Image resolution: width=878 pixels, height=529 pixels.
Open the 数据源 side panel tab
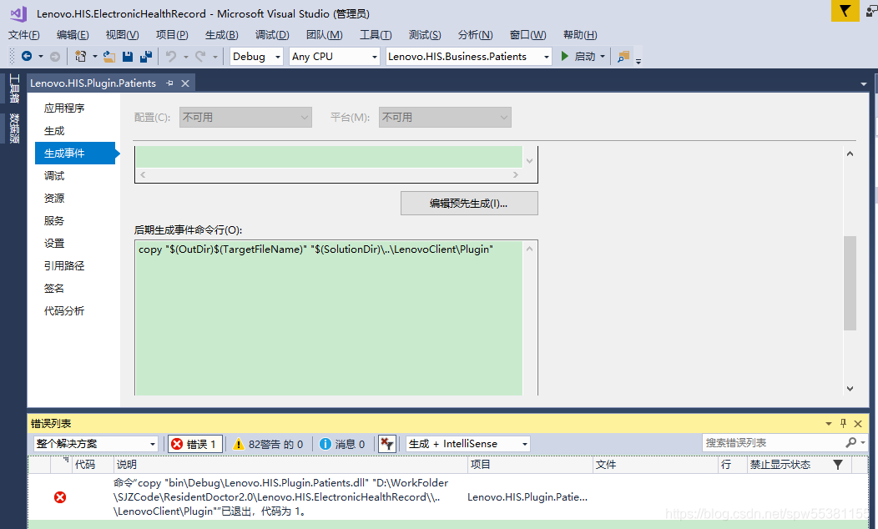[x=14, y=128]
